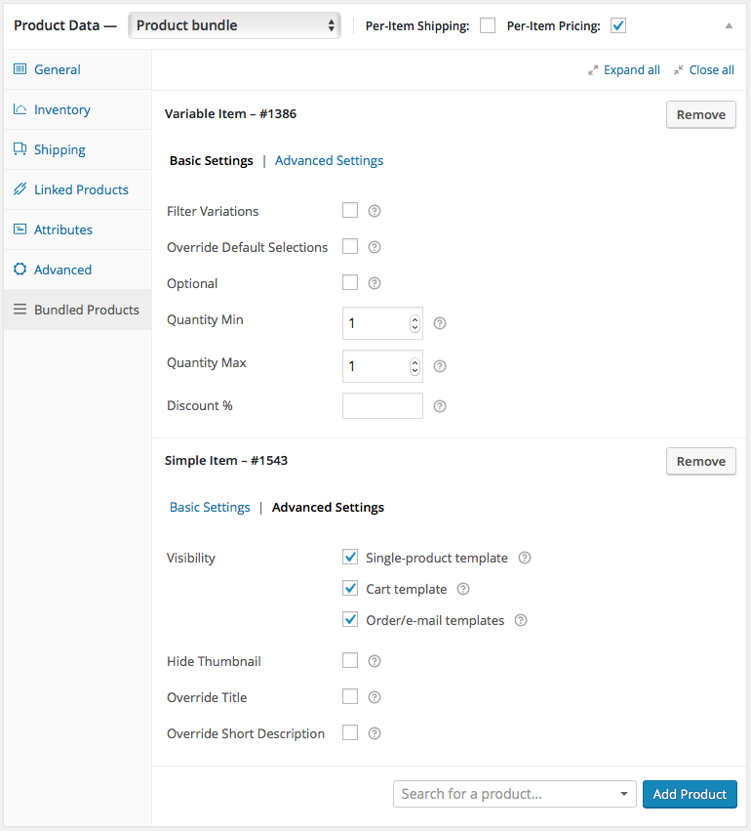Image resolution: width=751 pixels, height=831 pixels.
Task: Open Basic Settings for Simple Item
Action: 210,507
